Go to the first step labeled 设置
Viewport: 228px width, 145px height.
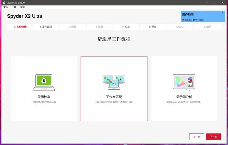tap(73, 27)
